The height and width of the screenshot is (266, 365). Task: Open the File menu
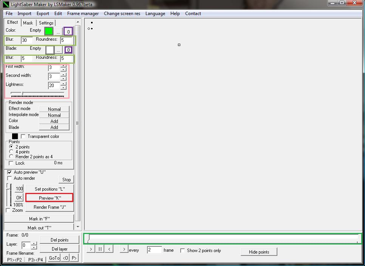click(x=9, y=14)
